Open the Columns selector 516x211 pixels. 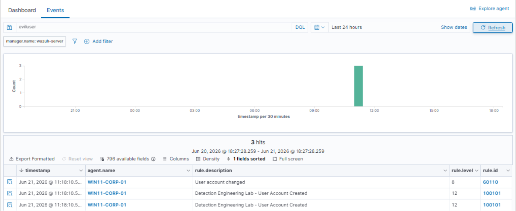(x=176, y=159)
